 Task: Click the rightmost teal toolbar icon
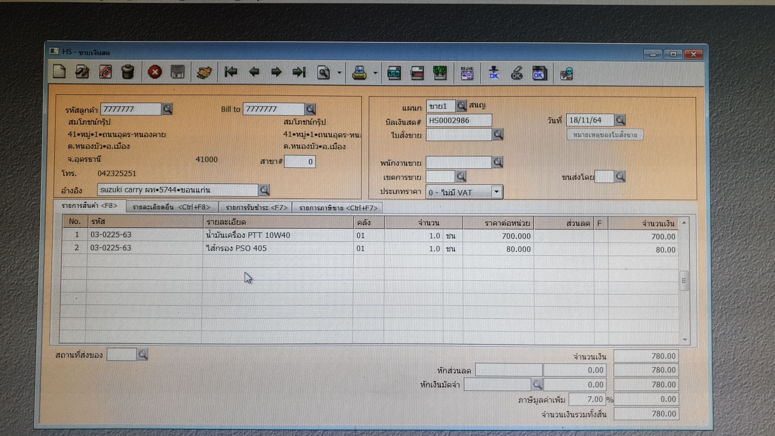click(567, 74)
